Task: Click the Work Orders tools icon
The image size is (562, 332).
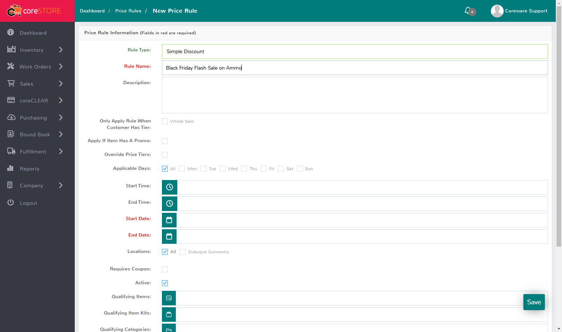Action: [11, 66]
